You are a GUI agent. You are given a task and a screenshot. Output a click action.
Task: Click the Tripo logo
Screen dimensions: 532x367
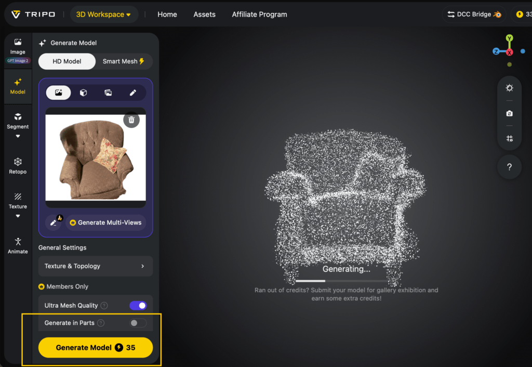(33, 14)
